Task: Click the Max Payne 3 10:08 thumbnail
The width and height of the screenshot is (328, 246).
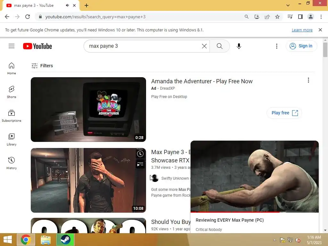Action: (x=88, y=180)
